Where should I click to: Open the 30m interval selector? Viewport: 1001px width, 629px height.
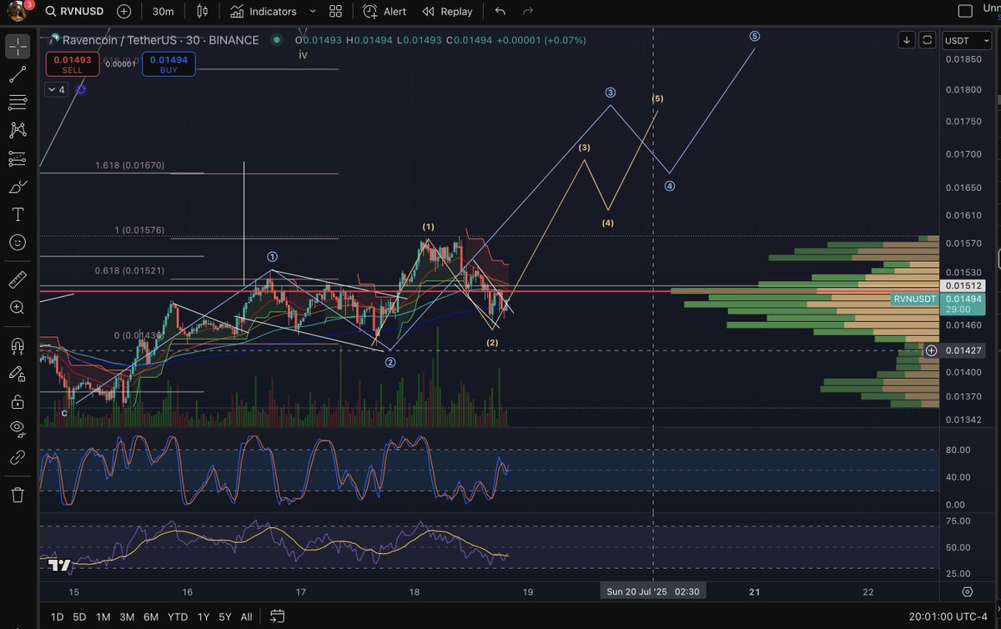[x=163, y=12]
